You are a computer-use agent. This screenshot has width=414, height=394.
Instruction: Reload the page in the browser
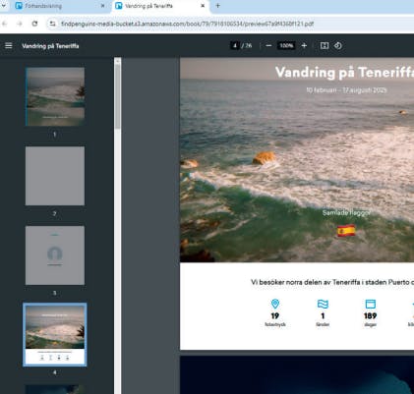point(34,24)
